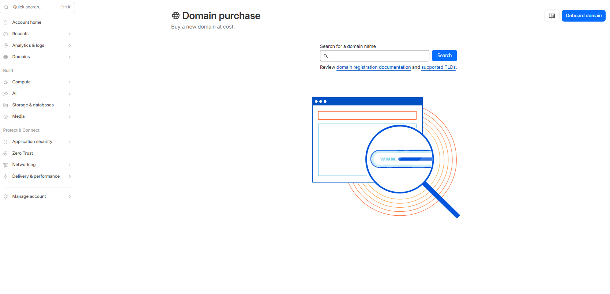Expand the Compute section chevron
610x294 pixels.
point(69,82)
